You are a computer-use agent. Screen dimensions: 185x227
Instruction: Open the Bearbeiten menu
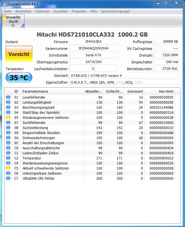(23, 11)
